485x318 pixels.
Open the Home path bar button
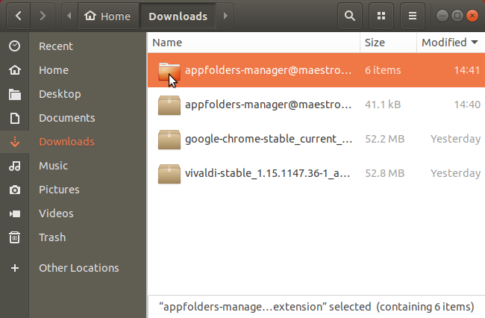pos(107,16)
